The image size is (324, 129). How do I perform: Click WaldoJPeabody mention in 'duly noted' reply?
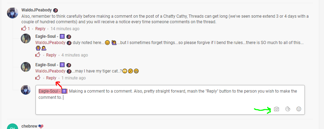click(x=50, y=43)
